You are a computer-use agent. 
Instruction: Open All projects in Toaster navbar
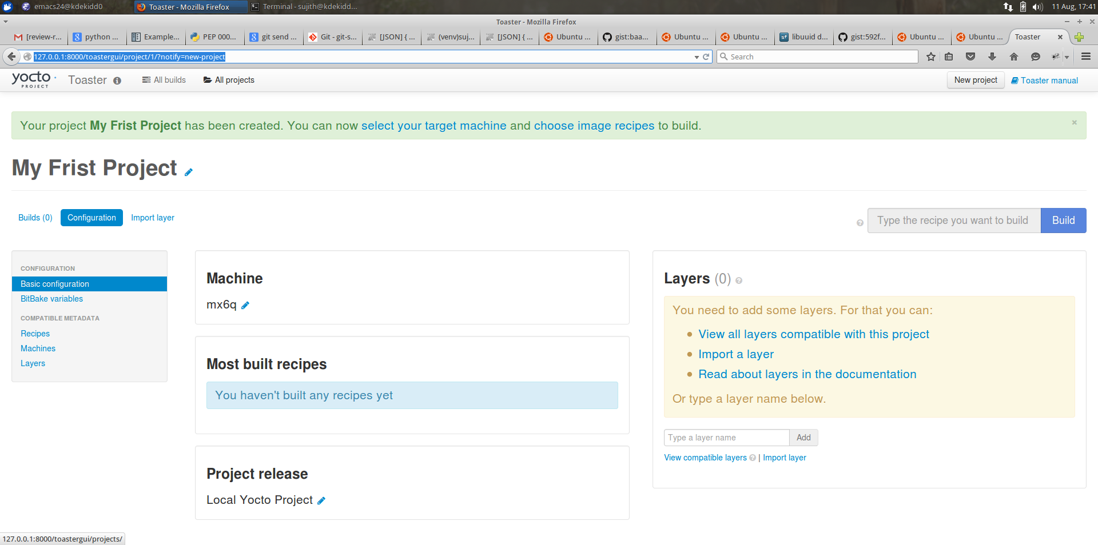click(x=229, y=80)
